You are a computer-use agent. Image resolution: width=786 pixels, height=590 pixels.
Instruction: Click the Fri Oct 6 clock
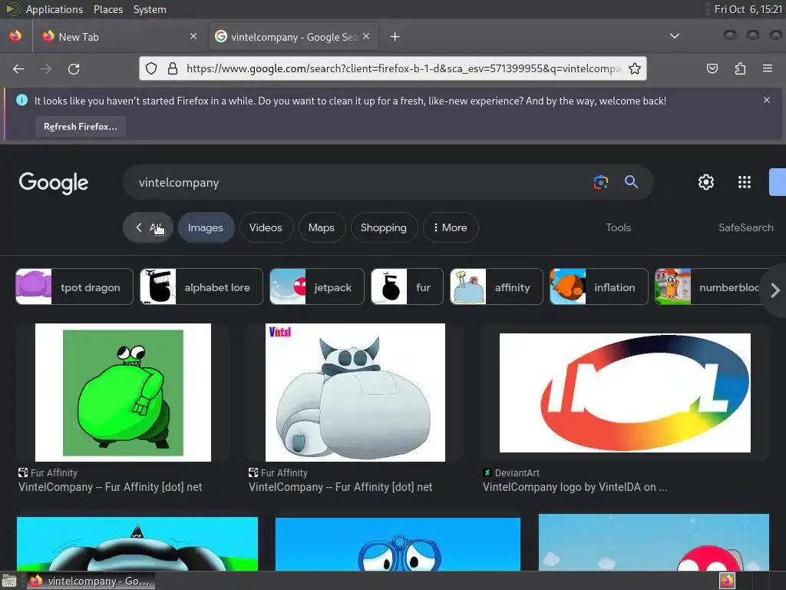coord(748,9)
